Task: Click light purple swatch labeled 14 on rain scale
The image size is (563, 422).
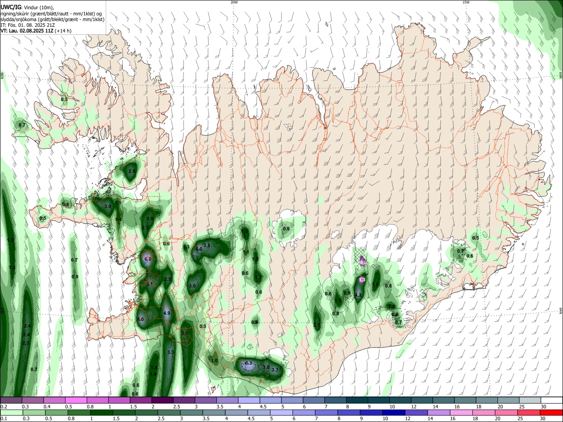Action: [x=438, y=413]
